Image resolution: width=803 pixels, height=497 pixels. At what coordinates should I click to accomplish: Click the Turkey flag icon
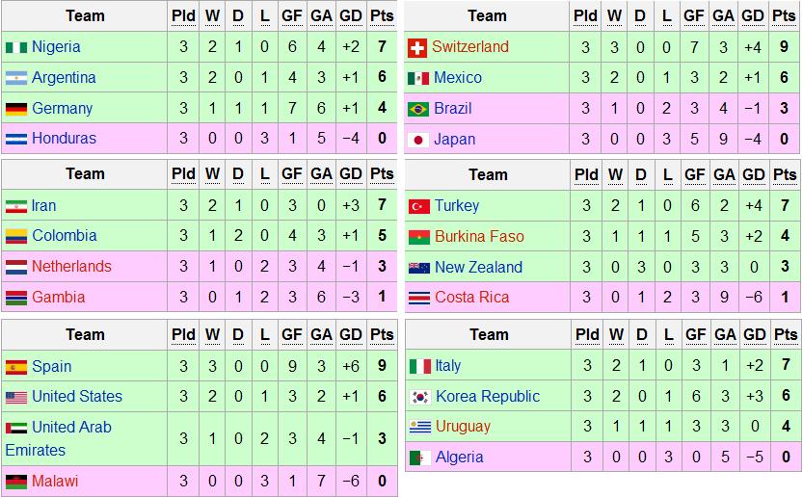pyautogui.click(x=417, y=206)
